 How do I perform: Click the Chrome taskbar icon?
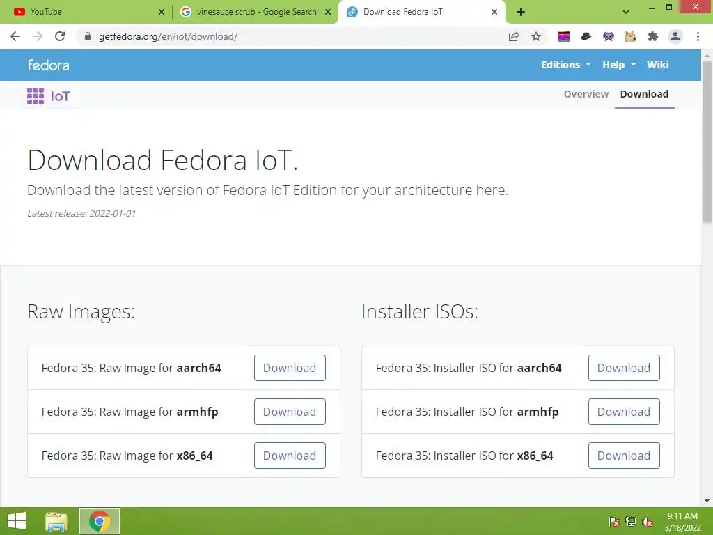100,521
